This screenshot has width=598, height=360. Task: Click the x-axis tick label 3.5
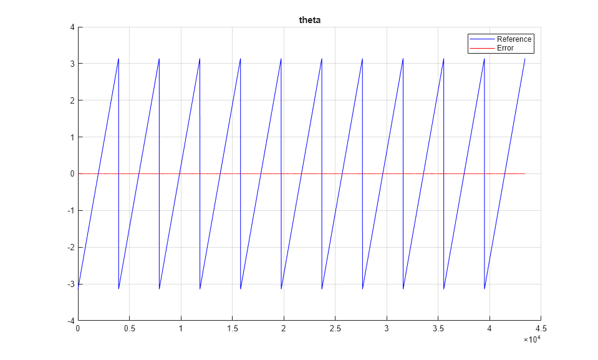tap(438, 329)
